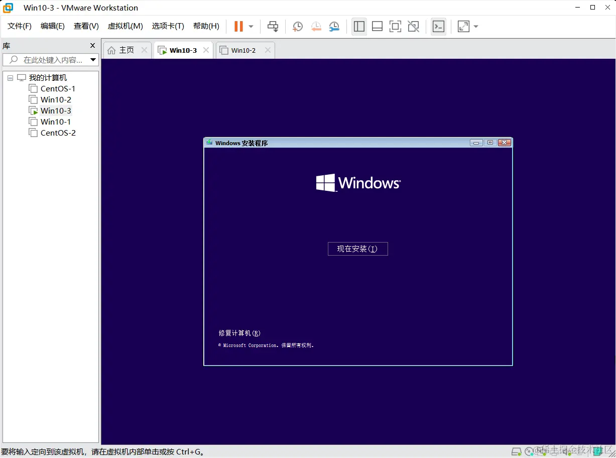Open the snapshot manager wrench-clock icon
The height and width of the screenshot is (458, 616).
(x=334, y=27)
